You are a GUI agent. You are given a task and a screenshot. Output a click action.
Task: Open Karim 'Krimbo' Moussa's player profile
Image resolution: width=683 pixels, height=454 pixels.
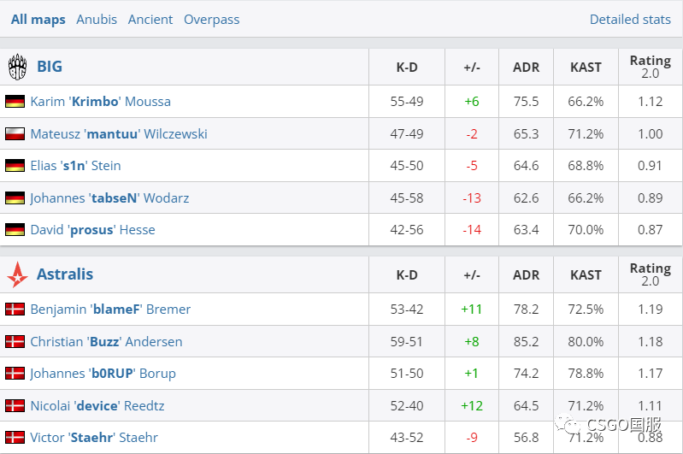pos(100,101)
